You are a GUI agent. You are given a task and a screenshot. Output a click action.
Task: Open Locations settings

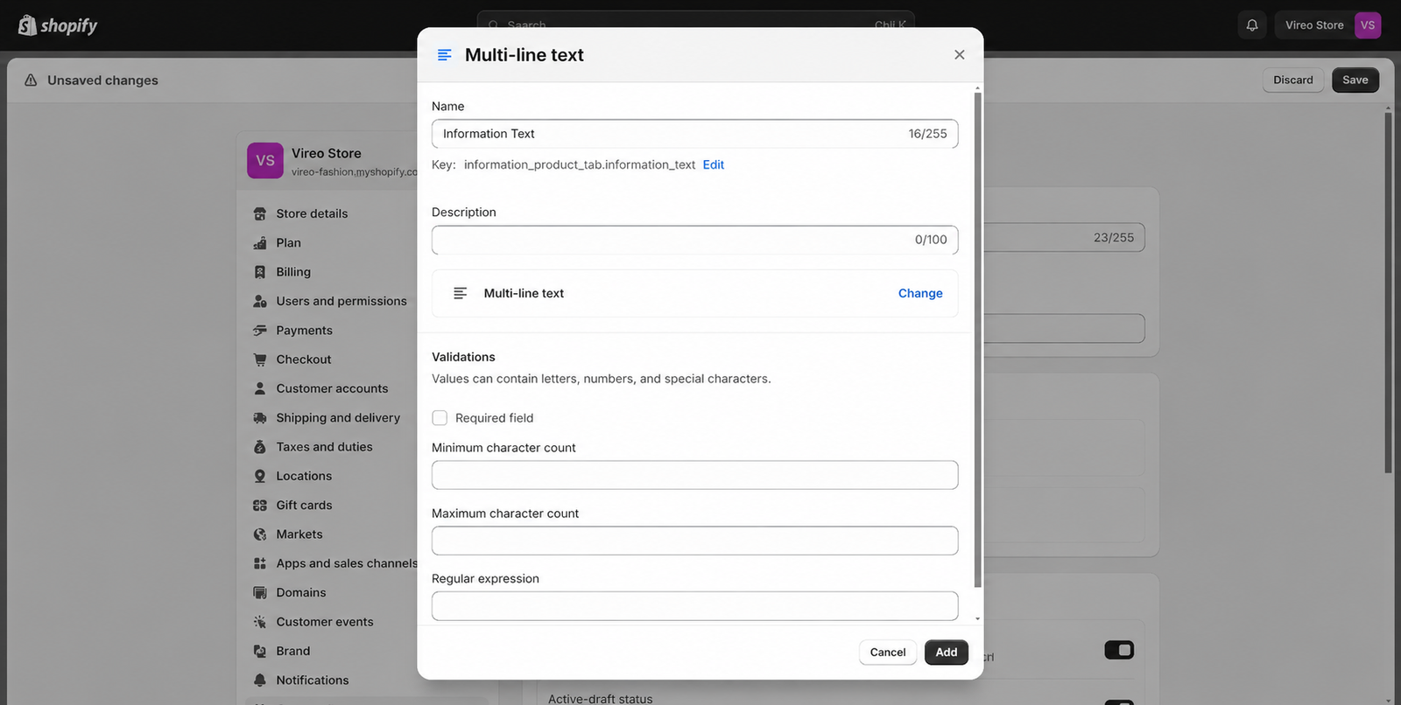(304, 476)
